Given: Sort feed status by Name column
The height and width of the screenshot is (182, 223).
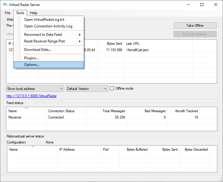Looking at the screenshot, I should point(26,111).
